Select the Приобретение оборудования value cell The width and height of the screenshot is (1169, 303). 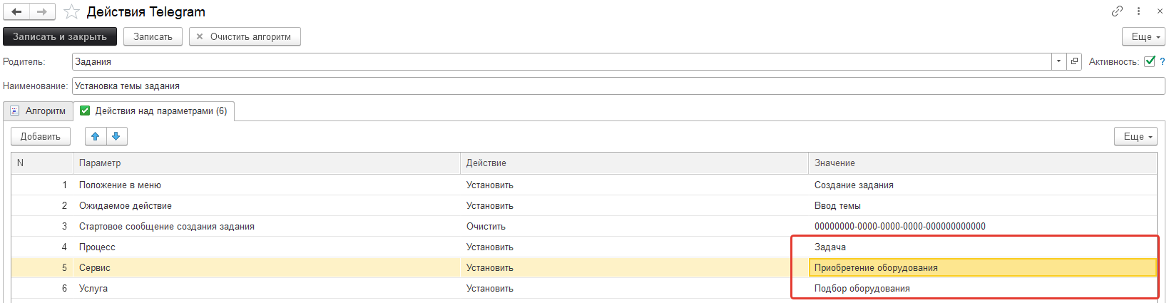983,268
